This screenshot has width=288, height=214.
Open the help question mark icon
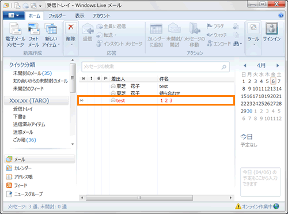pyautogui.click(x=281, y=16)
